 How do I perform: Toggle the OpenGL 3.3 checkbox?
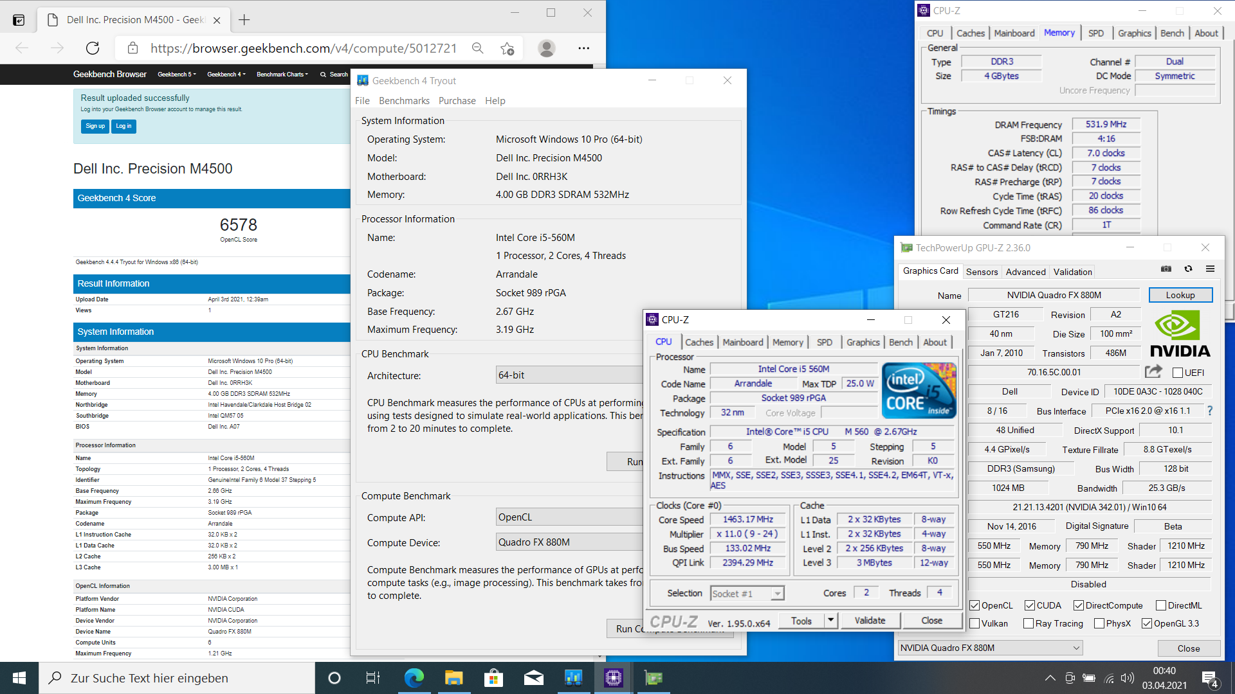tap(1146, 623)
